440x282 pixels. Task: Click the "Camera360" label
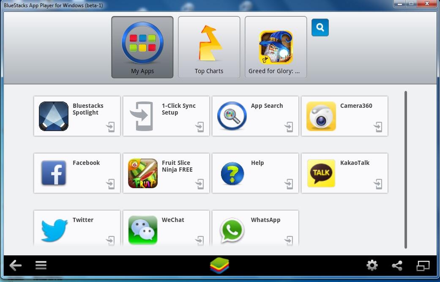pyautogui.click(x=356, y=106)
